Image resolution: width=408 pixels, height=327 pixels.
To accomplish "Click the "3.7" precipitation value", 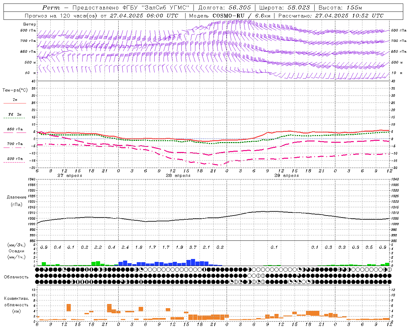I will [x=193, y=247].
